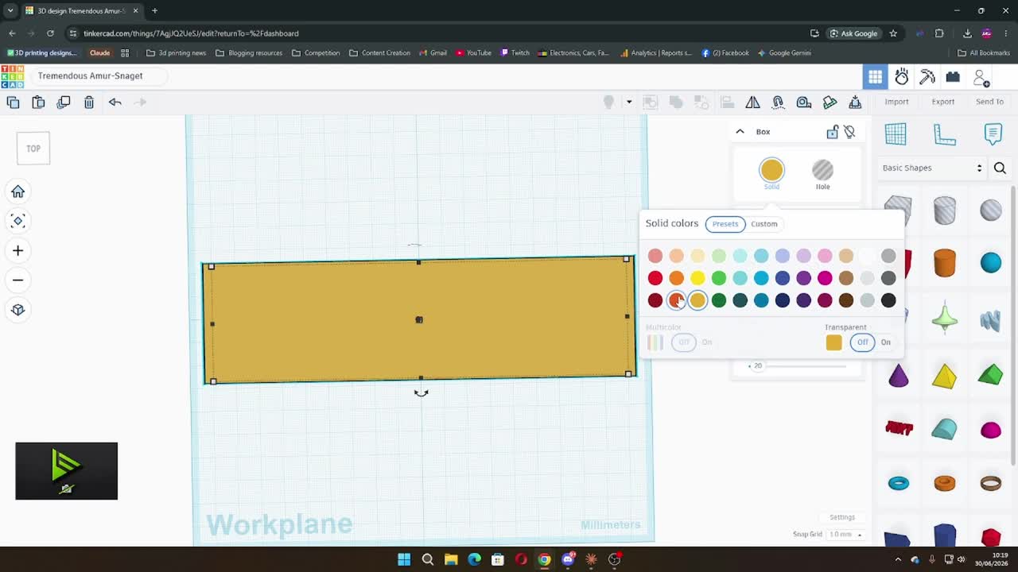The height and width of the screenshot is (572, 1018).
Task: Open the browser tab search dropdown
Action: click(x=10, y=10)
